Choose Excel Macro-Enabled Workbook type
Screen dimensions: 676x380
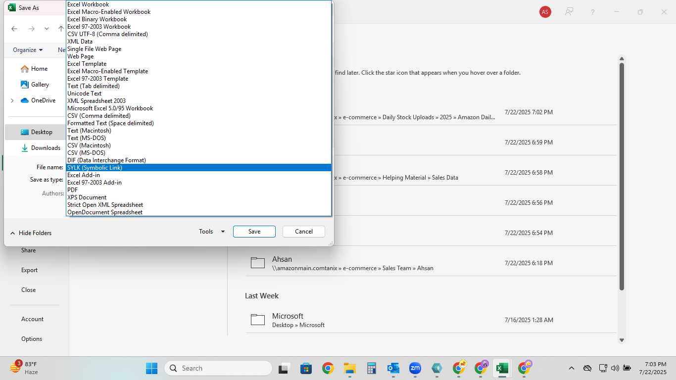click(198, 12)
